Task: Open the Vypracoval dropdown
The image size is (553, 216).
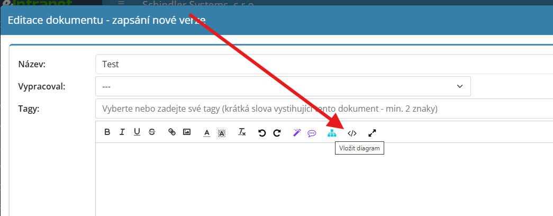Action: 283,86
